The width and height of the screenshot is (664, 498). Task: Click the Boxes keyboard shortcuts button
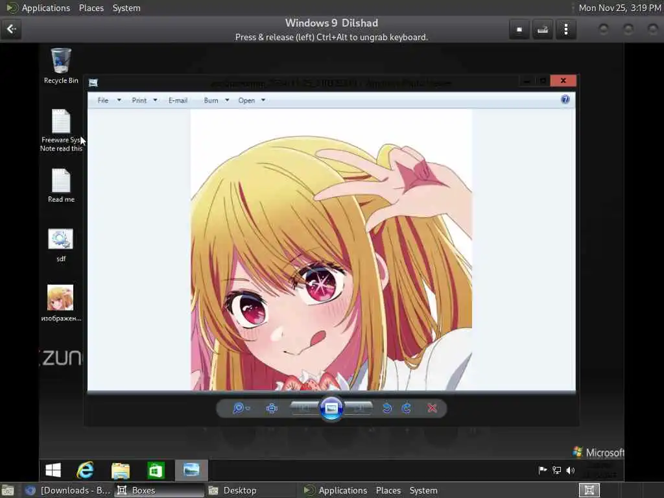click(543, 29)
